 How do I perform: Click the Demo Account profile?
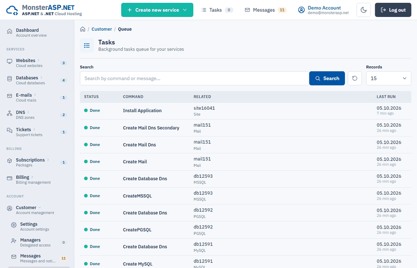pyautogui.click(x=323, y=10)
